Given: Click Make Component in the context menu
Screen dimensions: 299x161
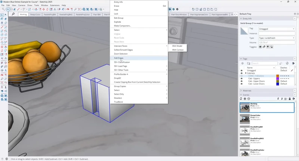Looking at the screenshot, I should 122,26.
